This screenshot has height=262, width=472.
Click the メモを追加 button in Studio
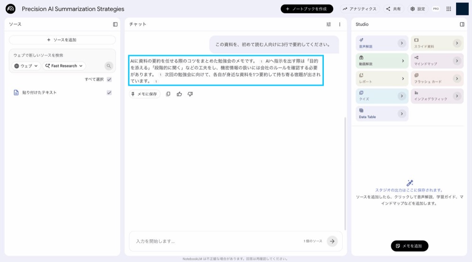click(x=409, y=246)
